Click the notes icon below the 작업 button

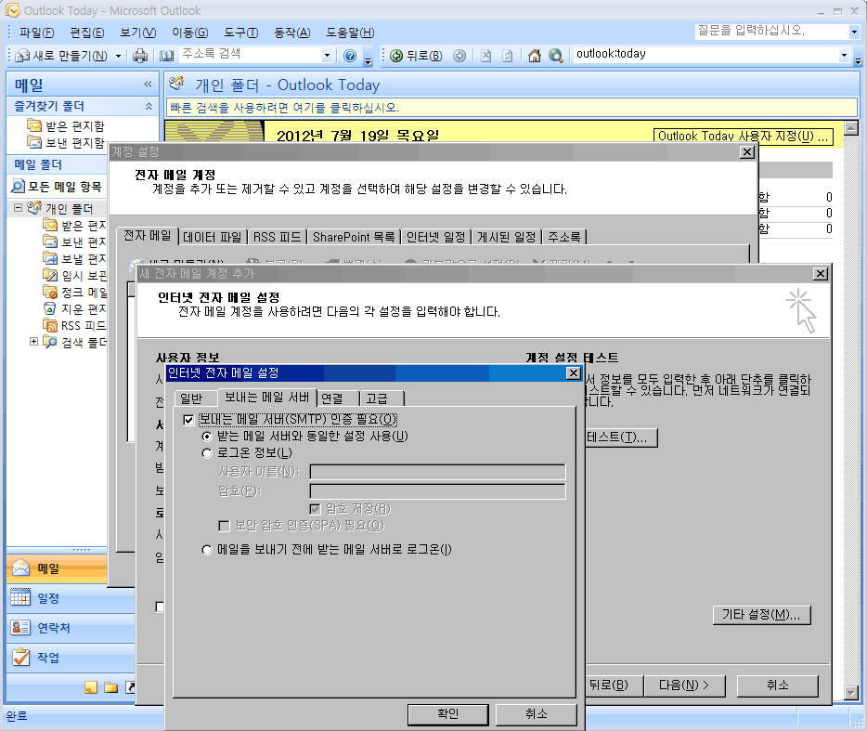[x=91, y=687]
